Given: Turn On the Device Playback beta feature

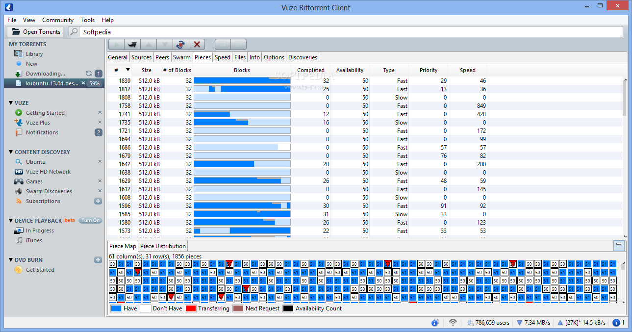Looking at the screenshot, I should [x=90, y=220].
